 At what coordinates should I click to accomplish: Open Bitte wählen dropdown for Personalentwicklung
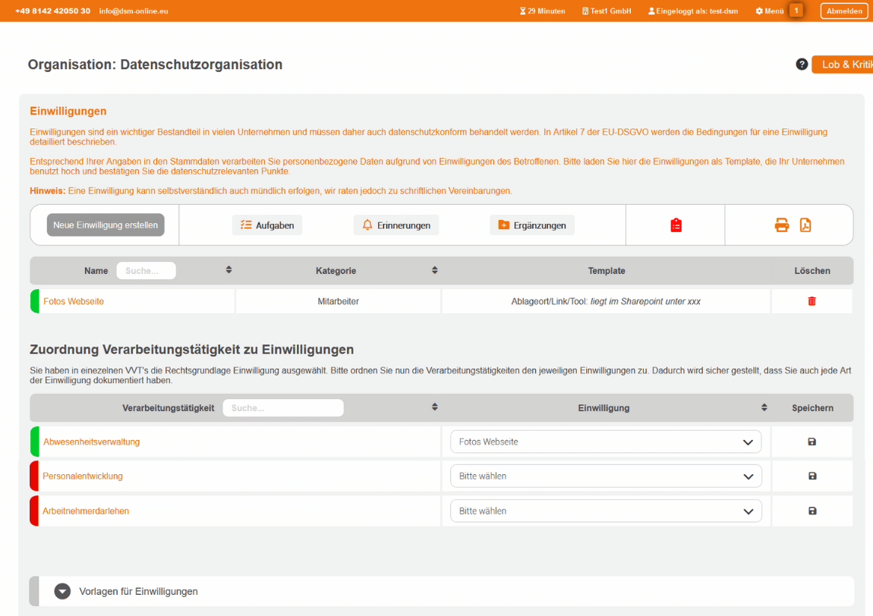point(605,476)
